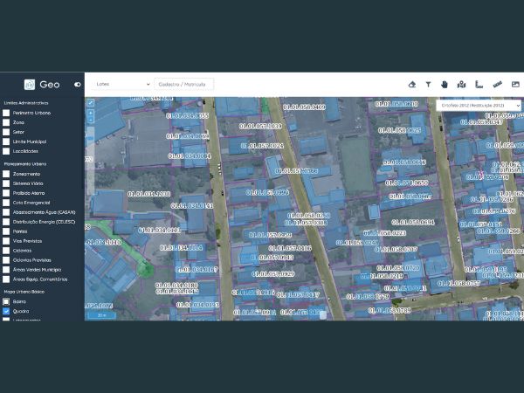Enable Áreas Verdes Município layer
The image size is (524, 393).
point(6,270)
